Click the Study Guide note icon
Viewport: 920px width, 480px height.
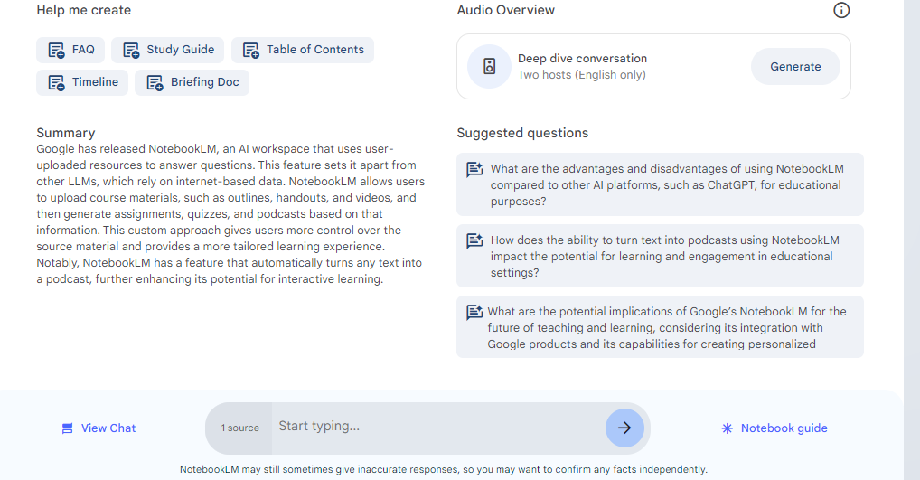pos(131,51)
